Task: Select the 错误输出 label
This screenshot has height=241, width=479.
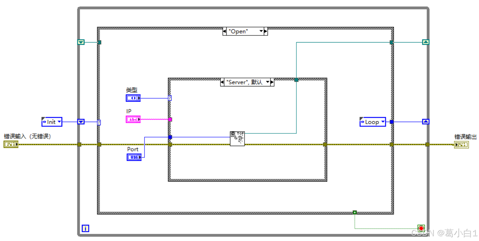Action: click(466, 136)
